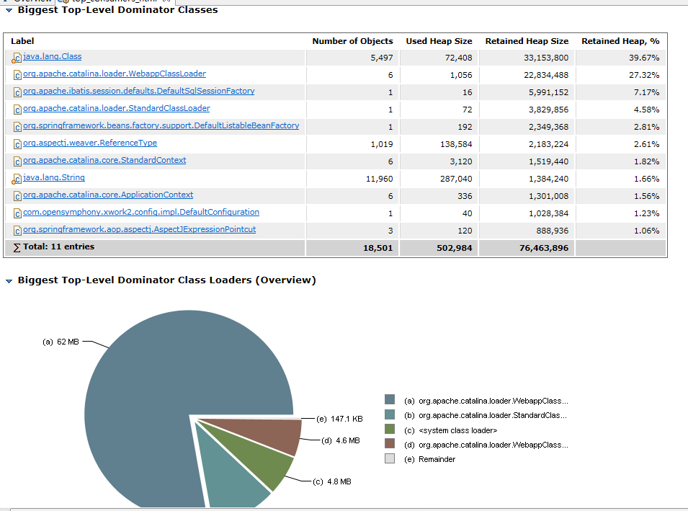This screenshot has width=688, height=511.
Task: Click legend swatch (a) for WebappClassLoader
Action: (390, 399)
